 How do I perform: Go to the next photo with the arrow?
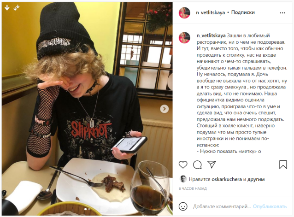pos(164,109)
